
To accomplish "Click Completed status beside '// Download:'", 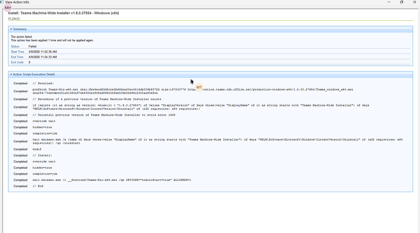I will 20,83.
